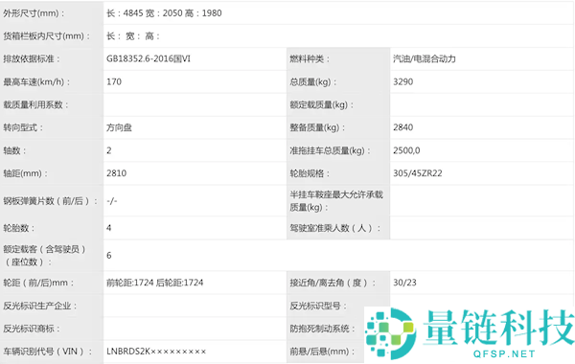Click the 前悬/后悬(mm) label
Image resolution: width=575 pixels, height=364 pixels.
tap(322, 352)
